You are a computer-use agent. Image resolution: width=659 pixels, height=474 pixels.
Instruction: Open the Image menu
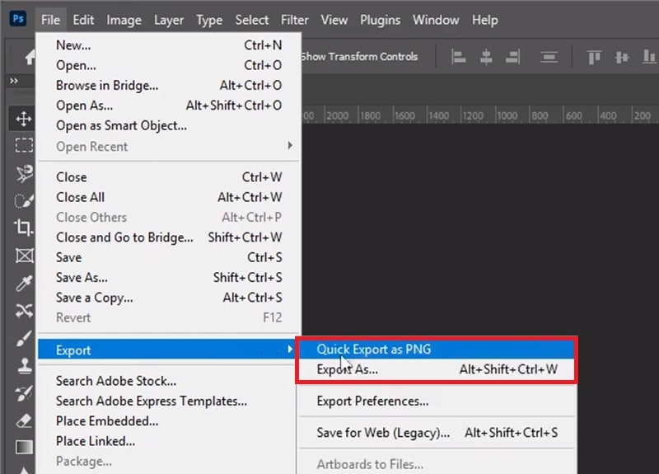(x=124, y=20)
